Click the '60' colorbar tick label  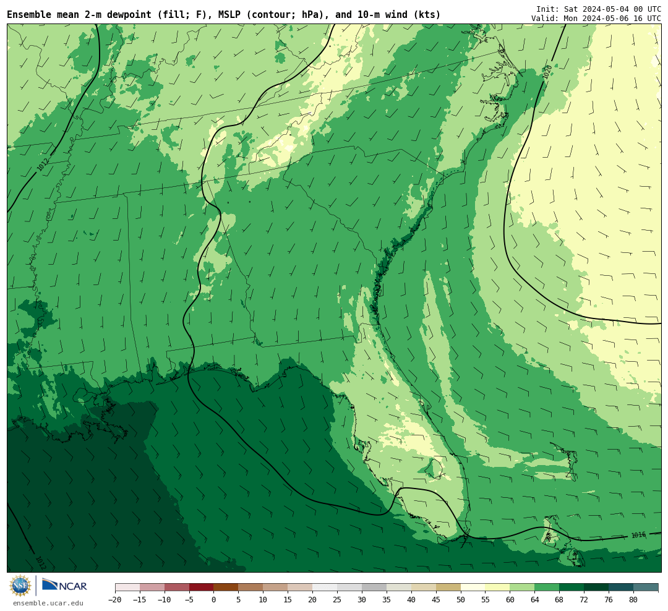pyautogui.click(x=510, y=600)
